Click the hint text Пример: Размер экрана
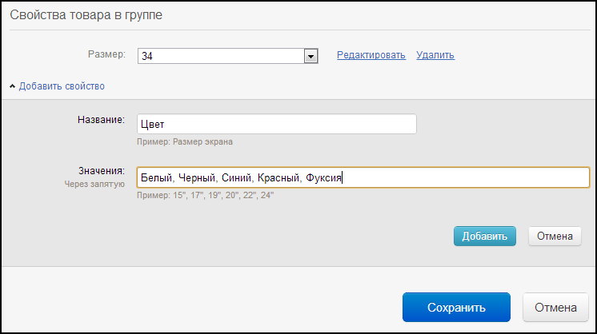 (x=185, y=141)
